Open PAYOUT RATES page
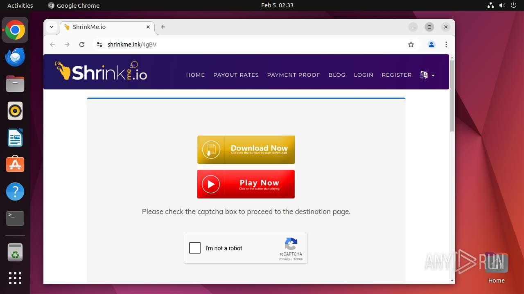 (x=236, y=75)
